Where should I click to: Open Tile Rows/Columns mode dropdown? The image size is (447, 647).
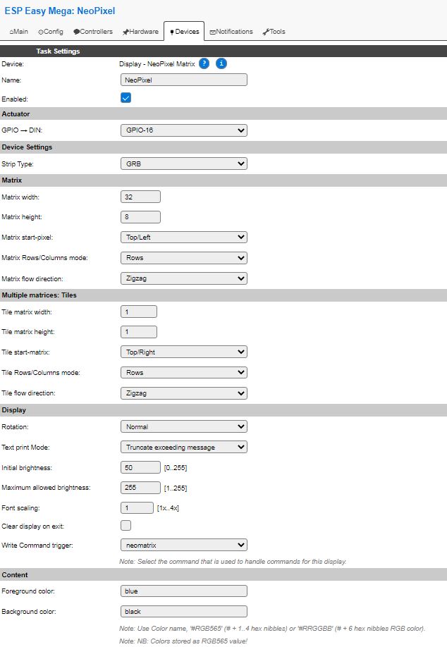coord(184,373)
